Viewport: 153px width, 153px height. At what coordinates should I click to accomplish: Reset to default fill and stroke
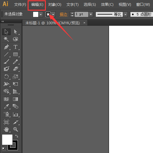pos(4,148)
